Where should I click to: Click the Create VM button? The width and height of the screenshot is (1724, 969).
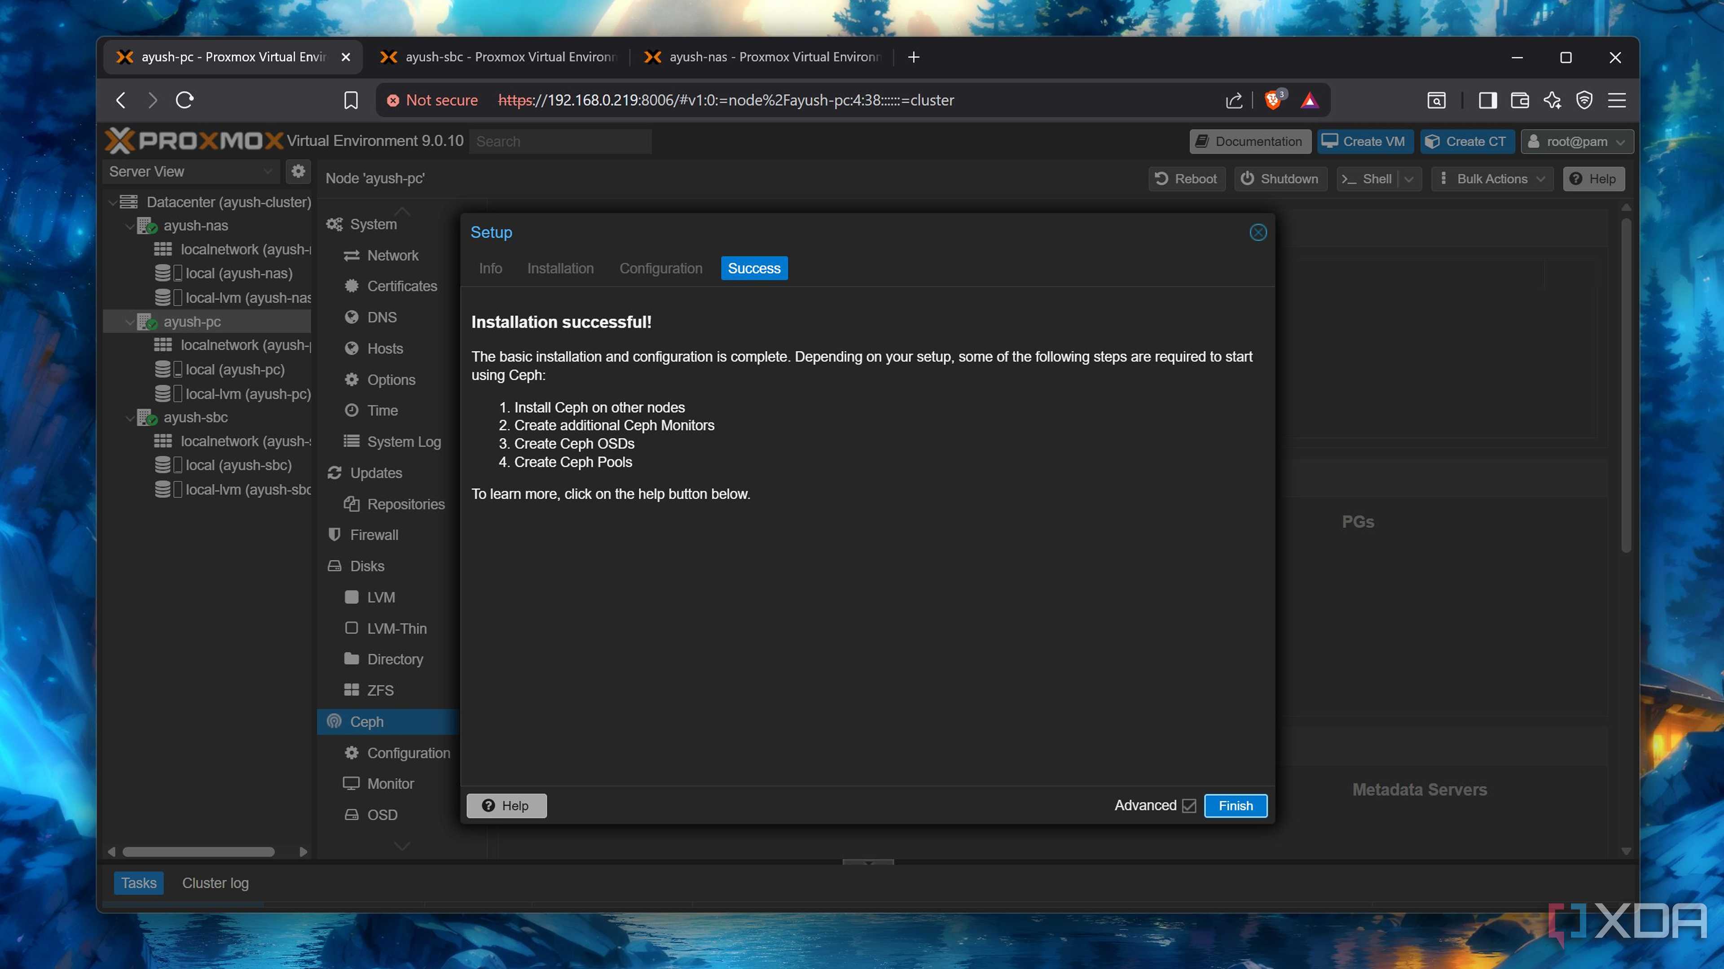pyautogui.click(x=1365, y=141)
